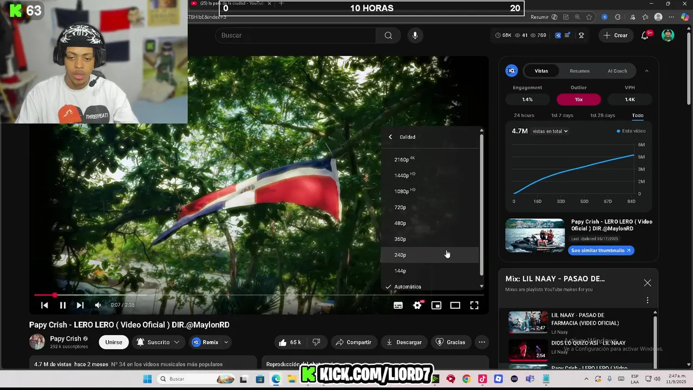
Task: Go back from Calidad menu
Action: click(390, 137)
